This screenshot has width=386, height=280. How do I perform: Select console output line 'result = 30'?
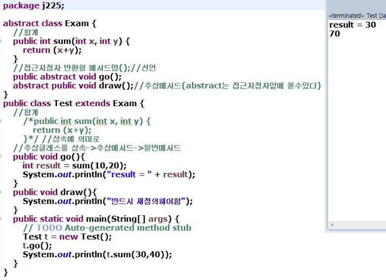[x=352, y=25]
